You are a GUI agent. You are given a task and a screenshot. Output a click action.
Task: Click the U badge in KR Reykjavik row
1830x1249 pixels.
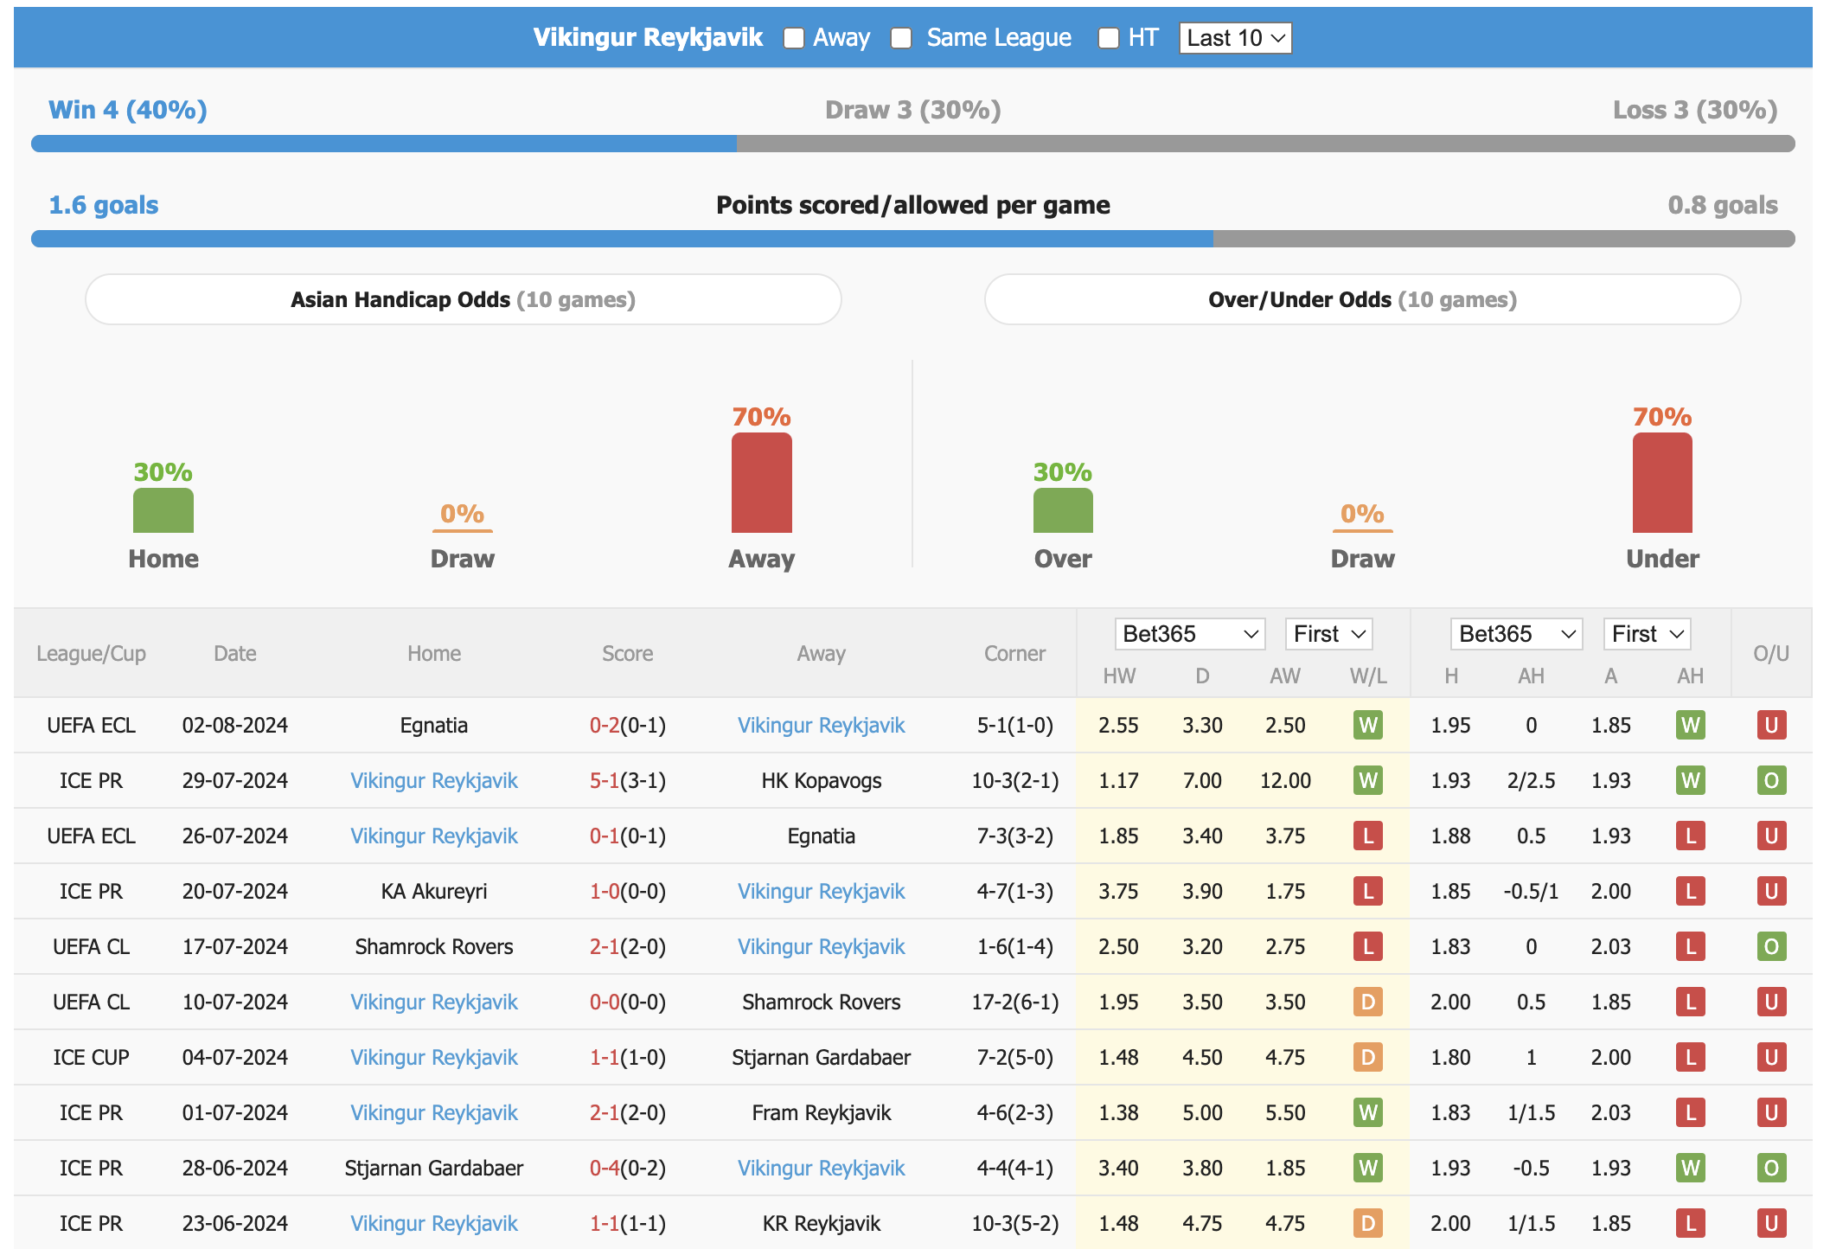click(x=1771, y=1223)
